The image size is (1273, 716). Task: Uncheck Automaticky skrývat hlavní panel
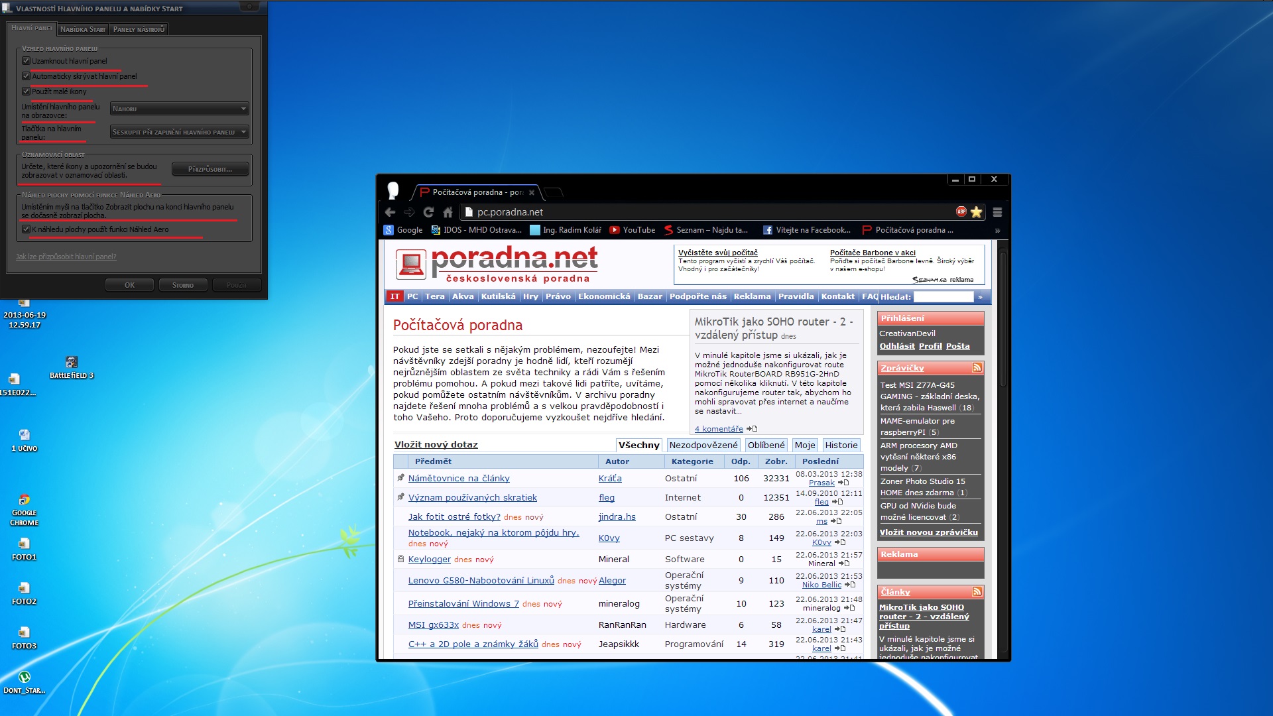27,76
